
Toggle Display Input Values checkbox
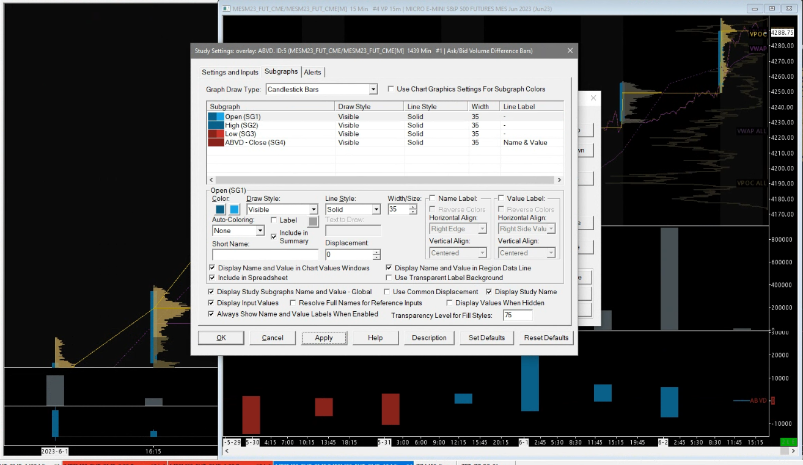[211, 303]
